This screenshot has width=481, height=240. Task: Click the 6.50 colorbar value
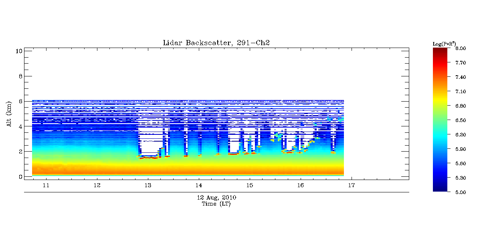point(460,120)
